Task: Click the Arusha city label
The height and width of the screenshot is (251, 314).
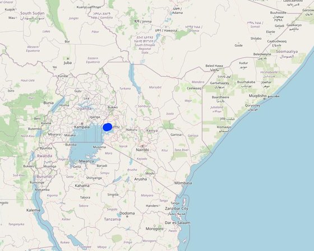Action: tap(140, 179)
